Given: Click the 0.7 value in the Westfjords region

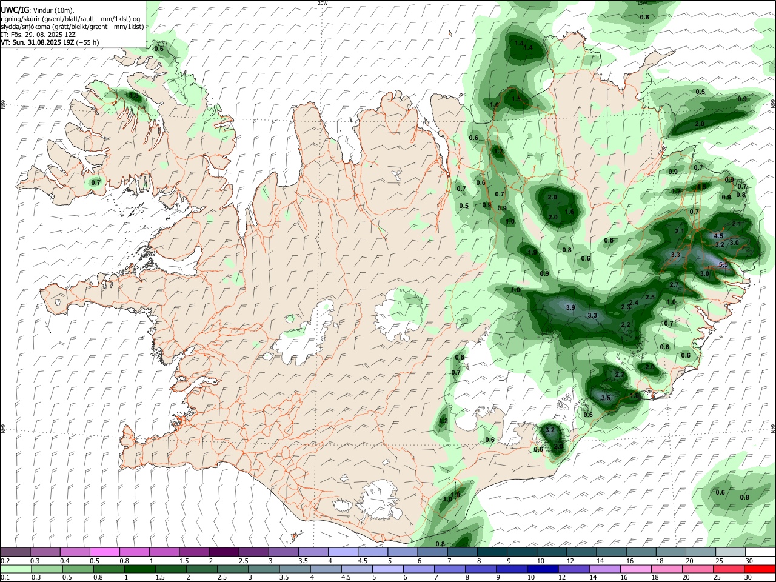Looking at the screenshot, I should 95,182.
